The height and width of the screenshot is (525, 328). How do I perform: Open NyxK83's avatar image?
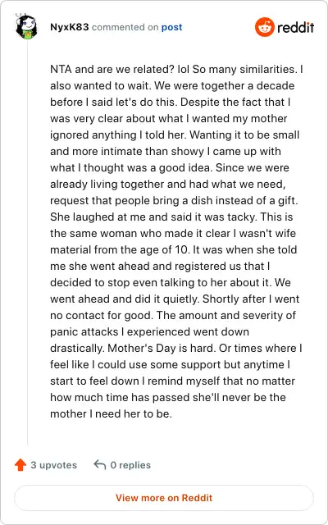point(26,26)
